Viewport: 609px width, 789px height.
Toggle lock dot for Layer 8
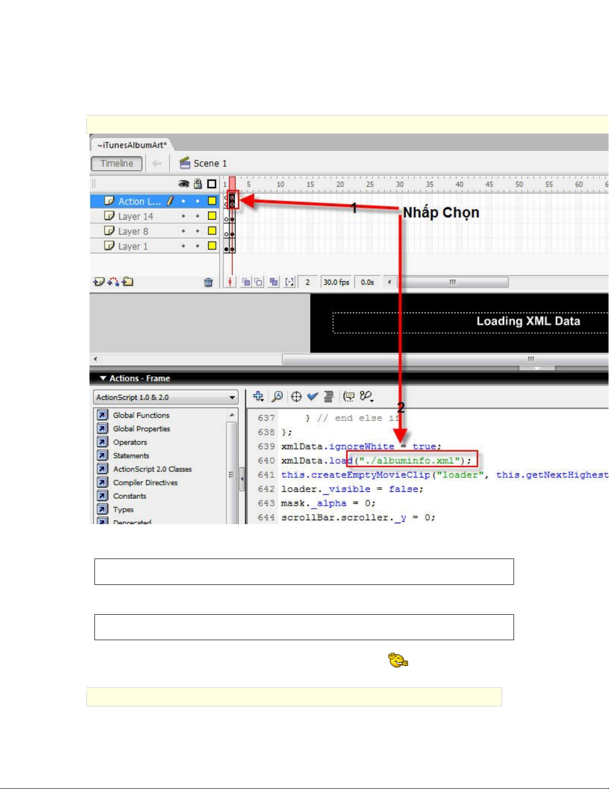(x=197, y=231)
